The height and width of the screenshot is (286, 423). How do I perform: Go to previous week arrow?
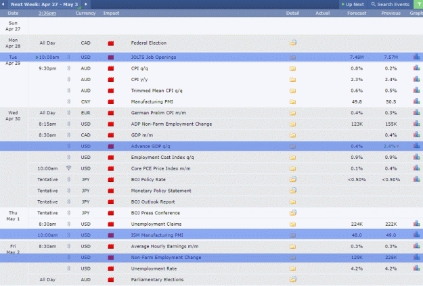[x=3, y=4]
